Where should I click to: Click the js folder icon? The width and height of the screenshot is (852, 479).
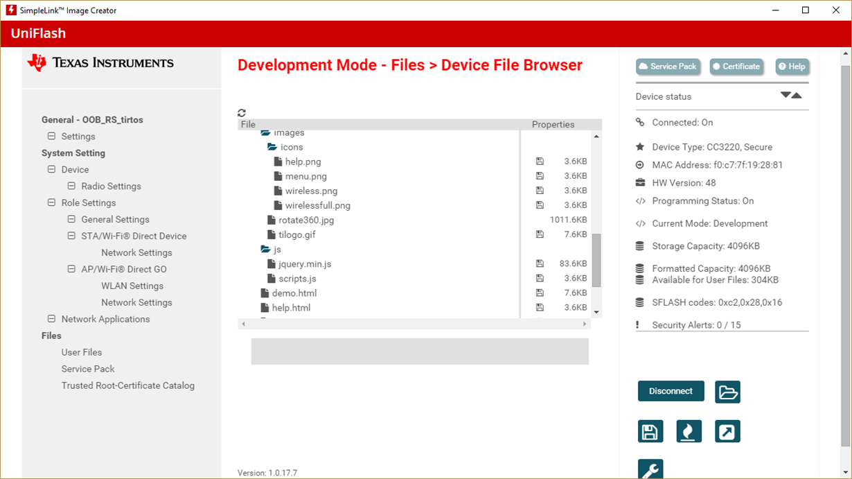click(265, 249)
